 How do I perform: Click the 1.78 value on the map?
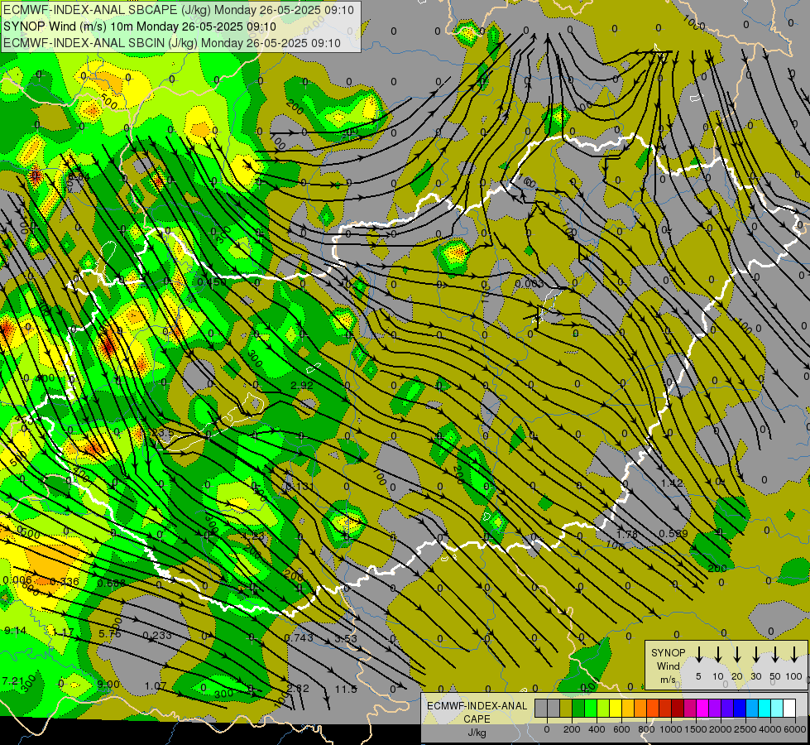(x=627, y=534)
